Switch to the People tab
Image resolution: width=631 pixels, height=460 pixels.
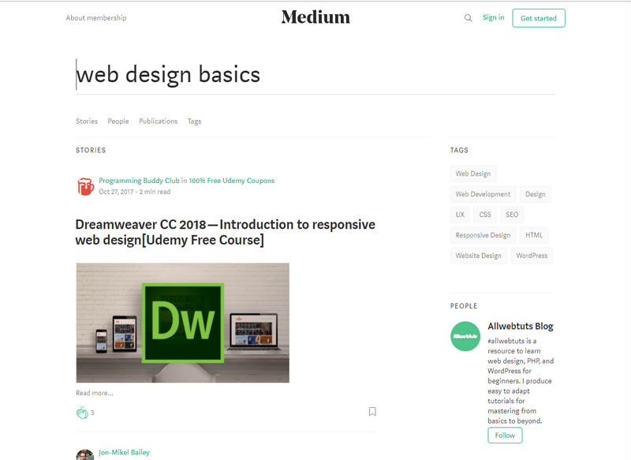118,122
